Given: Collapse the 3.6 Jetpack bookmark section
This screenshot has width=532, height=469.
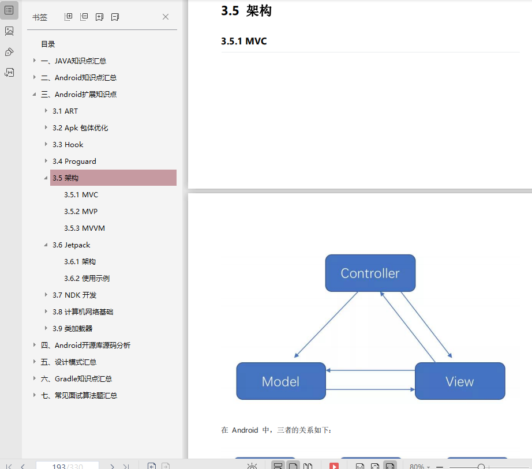Looking at the screenshot, I should click(46, 245).
